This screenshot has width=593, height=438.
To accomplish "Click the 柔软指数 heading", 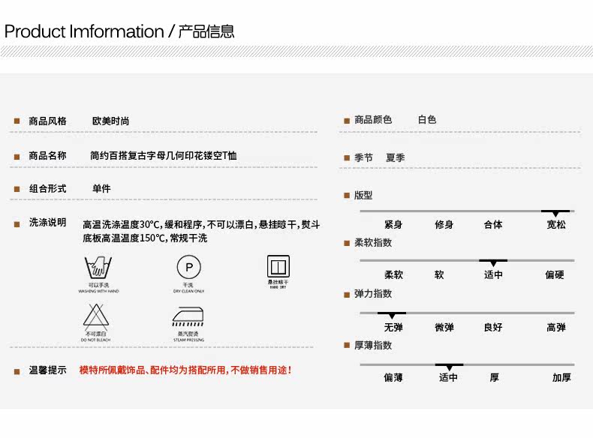I will tap(373, 242).
